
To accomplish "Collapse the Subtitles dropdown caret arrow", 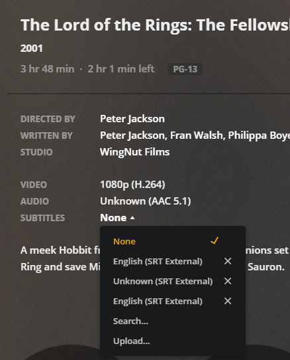I will coord(132,218).
